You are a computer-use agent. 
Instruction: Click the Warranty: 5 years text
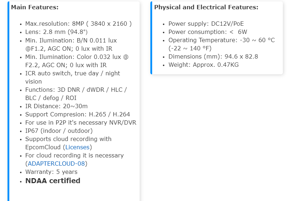[51, 172]
